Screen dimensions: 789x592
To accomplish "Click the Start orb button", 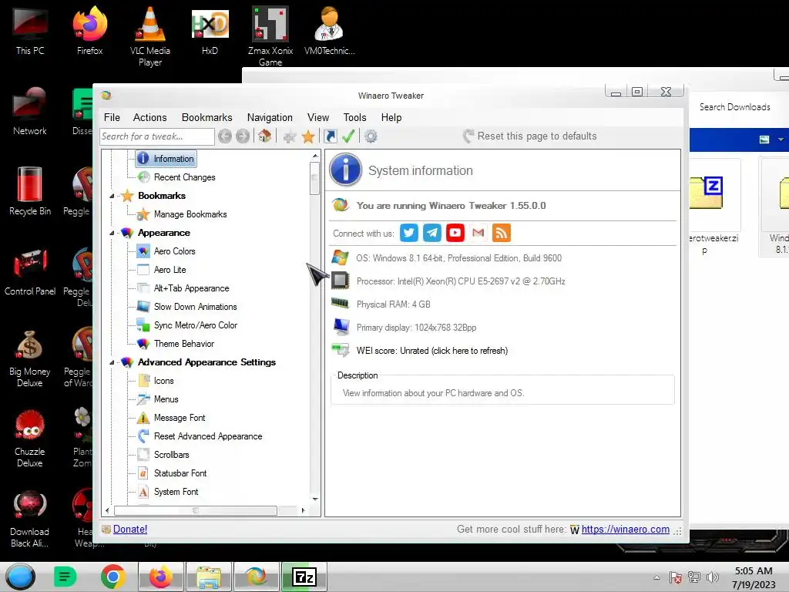I will 20,577.
